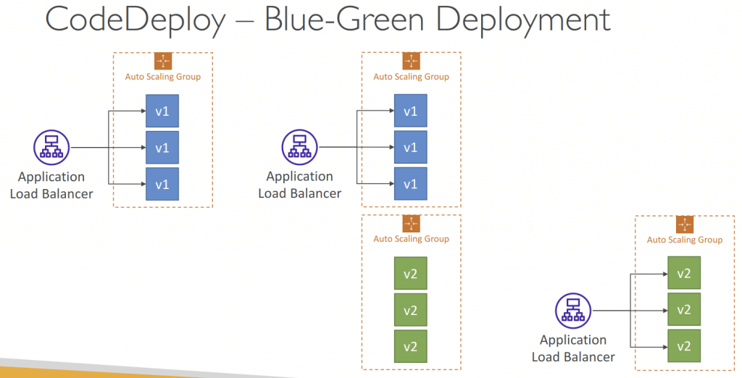
Task: Select the Auto Scaling Group icon in leftmost diagram
Action: click(x=163, y=61)
